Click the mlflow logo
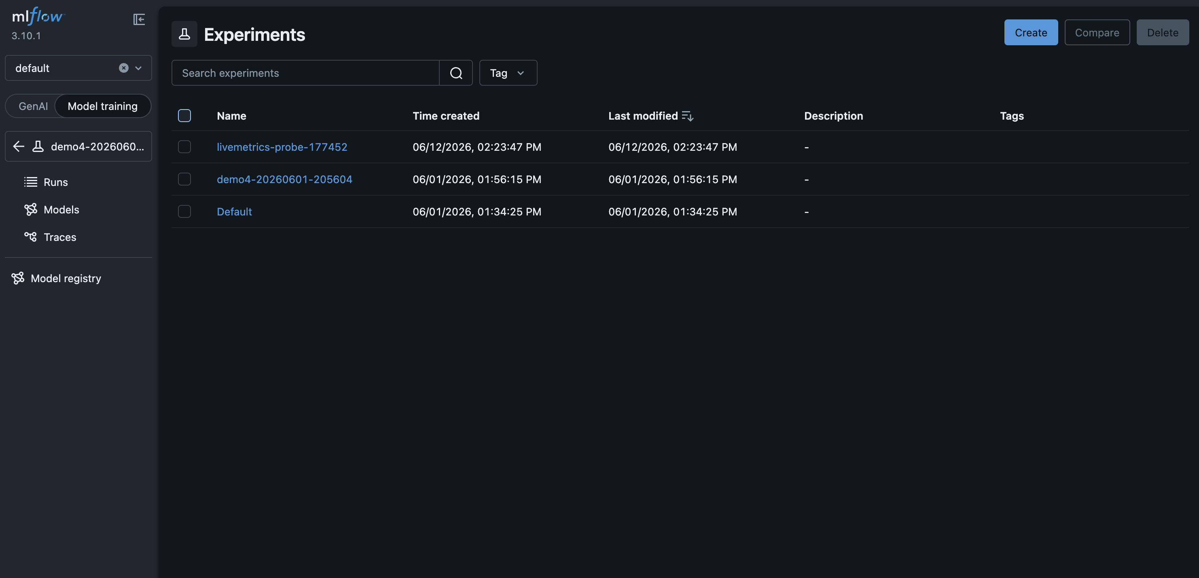1199x578 pixels. (x=38, y=16)
